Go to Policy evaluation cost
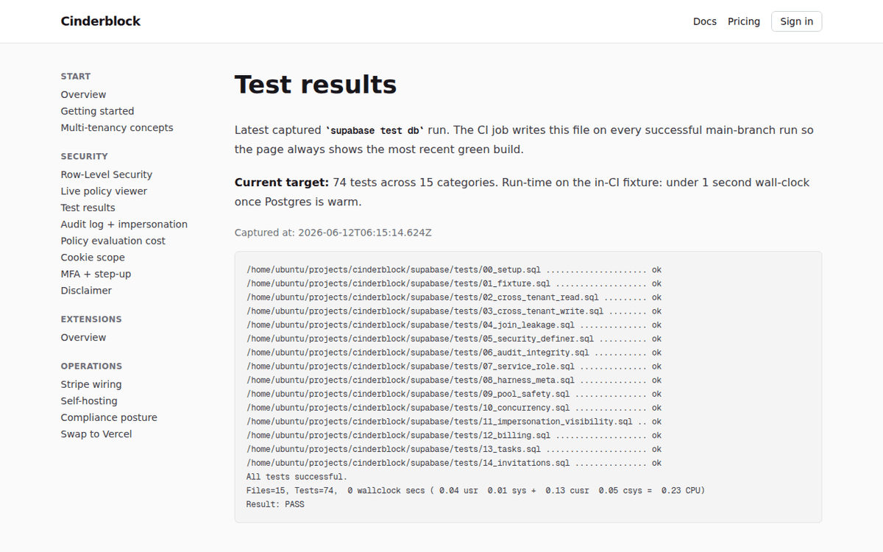 pos(113,241)
